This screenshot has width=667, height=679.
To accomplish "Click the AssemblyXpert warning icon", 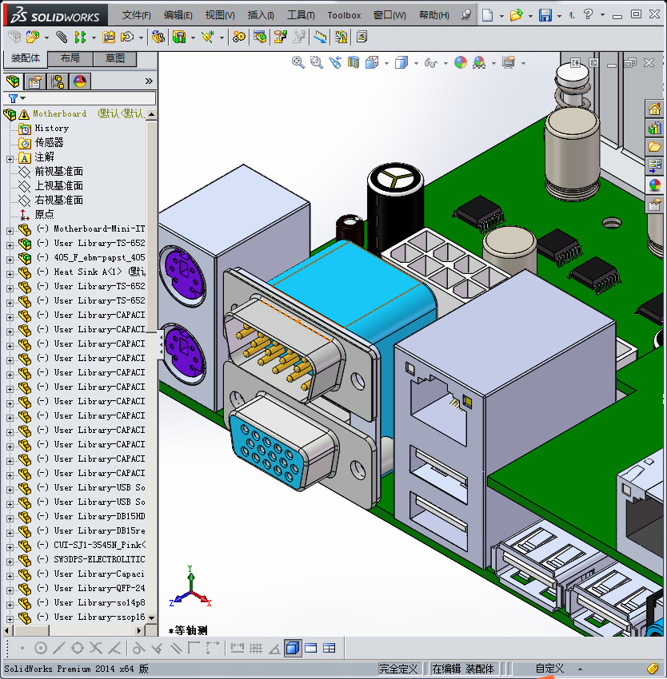I will [341, 38].
